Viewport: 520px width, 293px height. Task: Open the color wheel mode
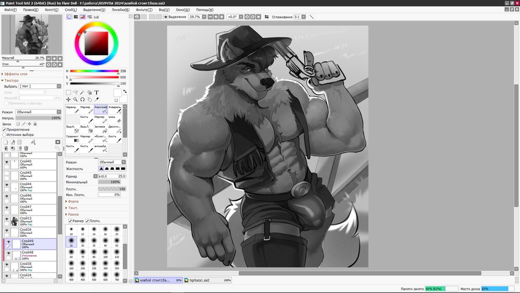click(x=69, y=17)
